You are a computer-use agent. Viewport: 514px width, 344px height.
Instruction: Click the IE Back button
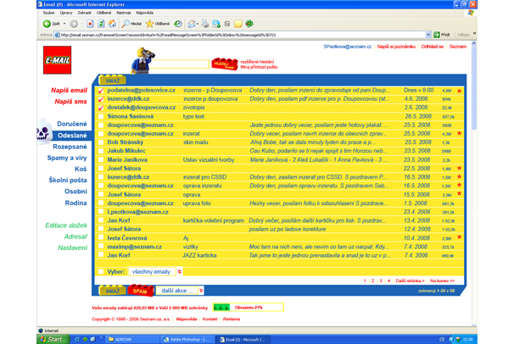pyautogui.click(x=53, y=24)
